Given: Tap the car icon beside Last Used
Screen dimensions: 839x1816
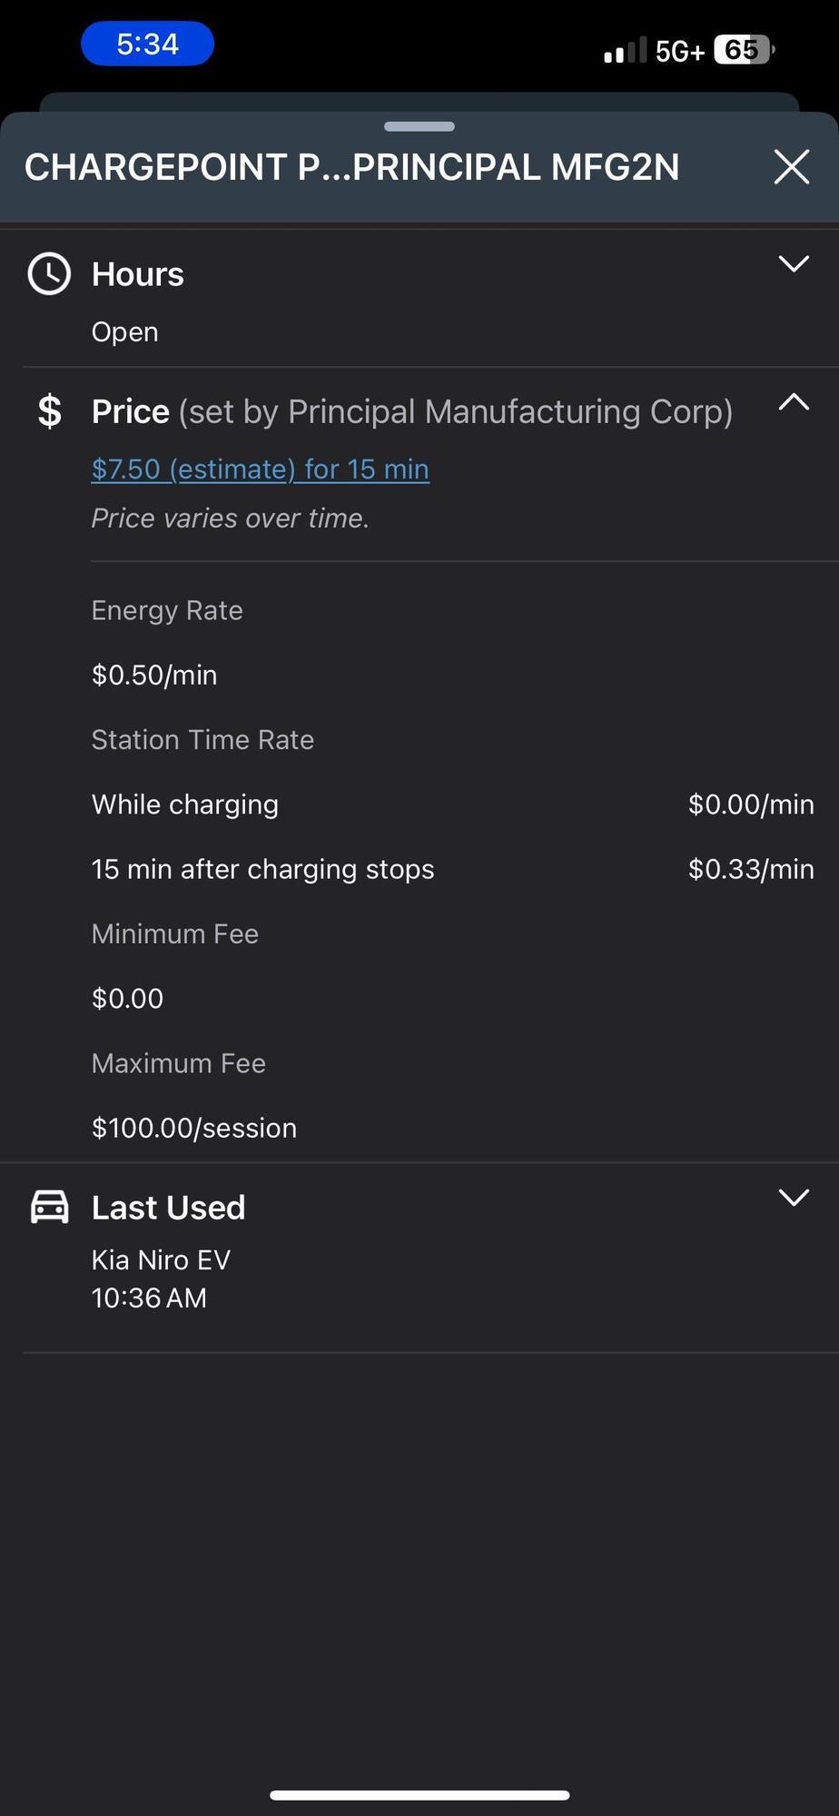Looking at the screenshot, I should [x=50, y=1207].
